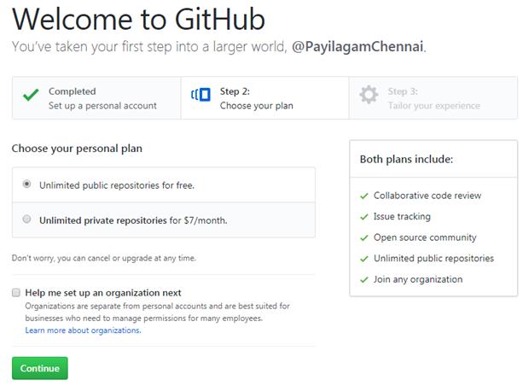Click checkmark beside Unlimited public repositories feature
The height and width of the screenshot is (386, 523).
click(364, 259)
